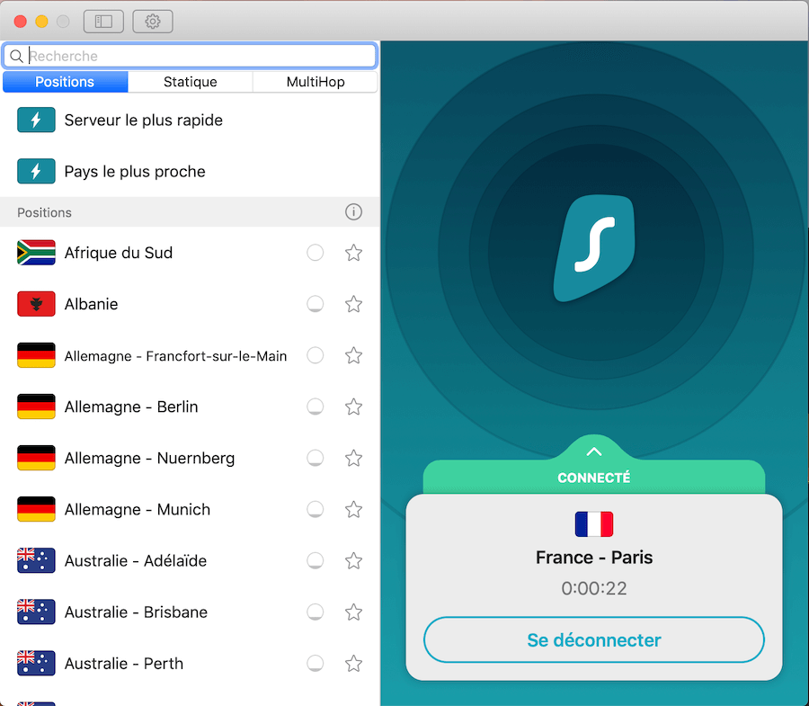Toggle the sidebar panel button in title bar
The image size is (809, 706).
click(103, 22)
